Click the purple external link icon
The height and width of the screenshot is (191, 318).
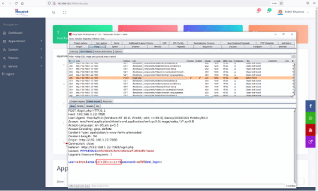311,141
